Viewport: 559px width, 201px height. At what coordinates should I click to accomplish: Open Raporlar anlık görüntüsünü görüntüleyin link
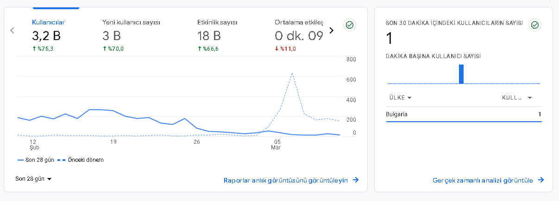point(291,180)
